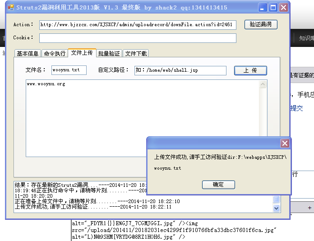Focus the Action URL input field
This screenshot has width=314, height=241.
[138, 25]
